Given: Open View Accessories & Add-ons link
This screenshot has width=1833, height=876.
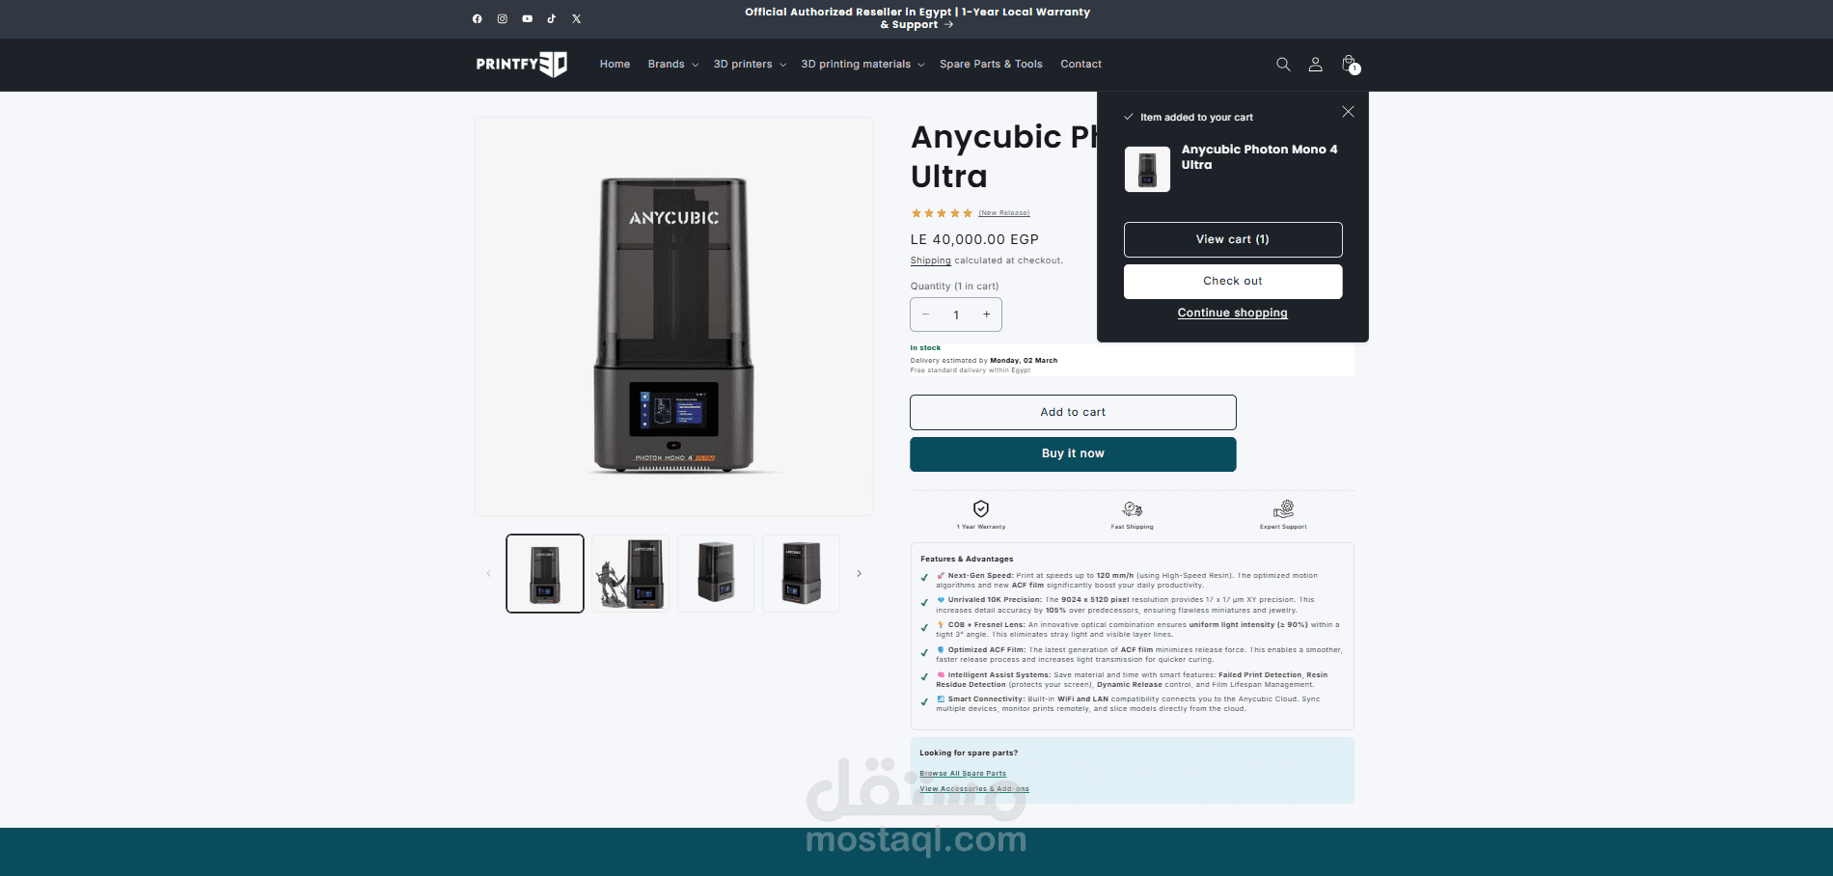Looking at the screenshot, I should [x=974, y=789].
